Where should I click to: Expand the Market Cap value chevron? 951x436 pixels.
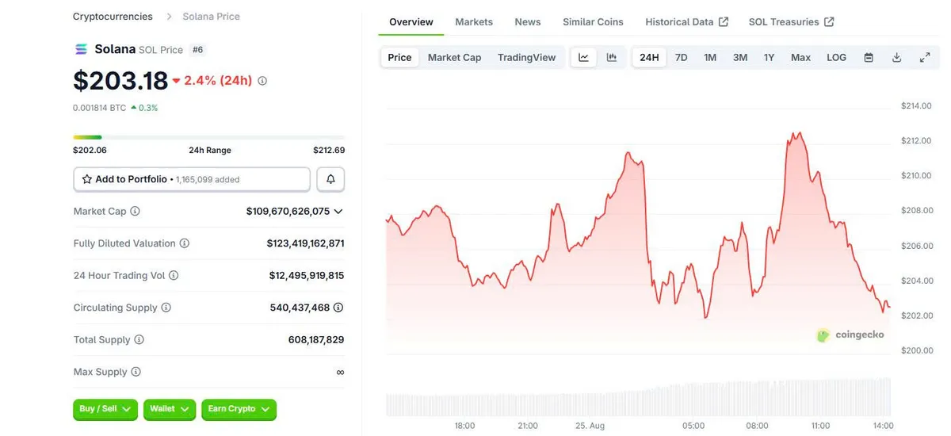tap(338, 212)
